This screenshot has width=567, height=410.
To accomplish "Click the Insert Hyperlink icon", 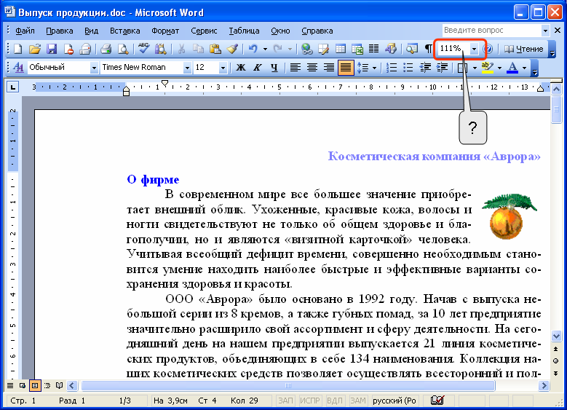I will tap(306, 49).
